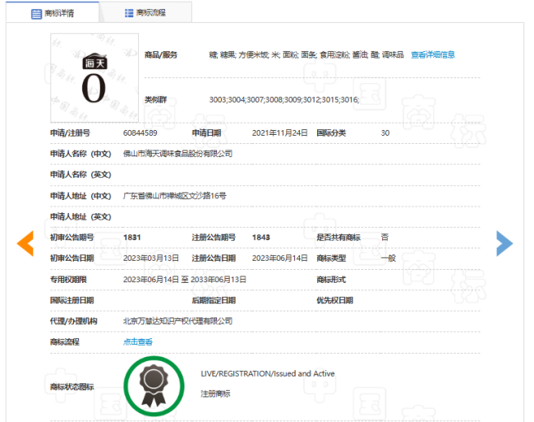Select preliminary announcement issue number 1831

tap(132, 237)
